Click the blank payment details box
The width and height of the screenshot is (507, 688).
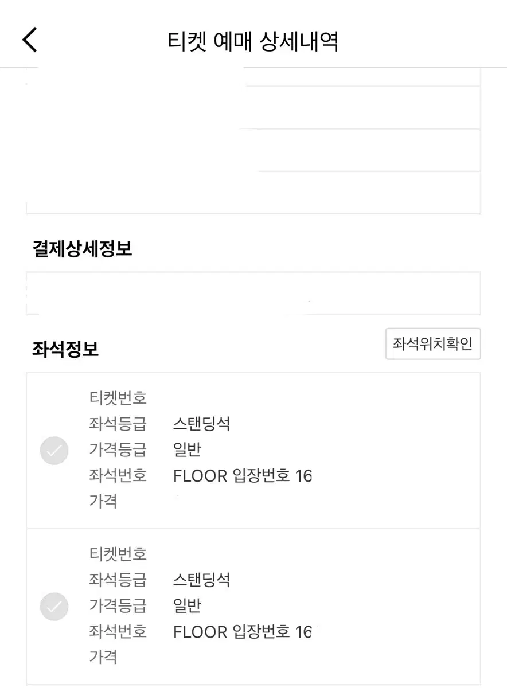[x=253, y=294]
